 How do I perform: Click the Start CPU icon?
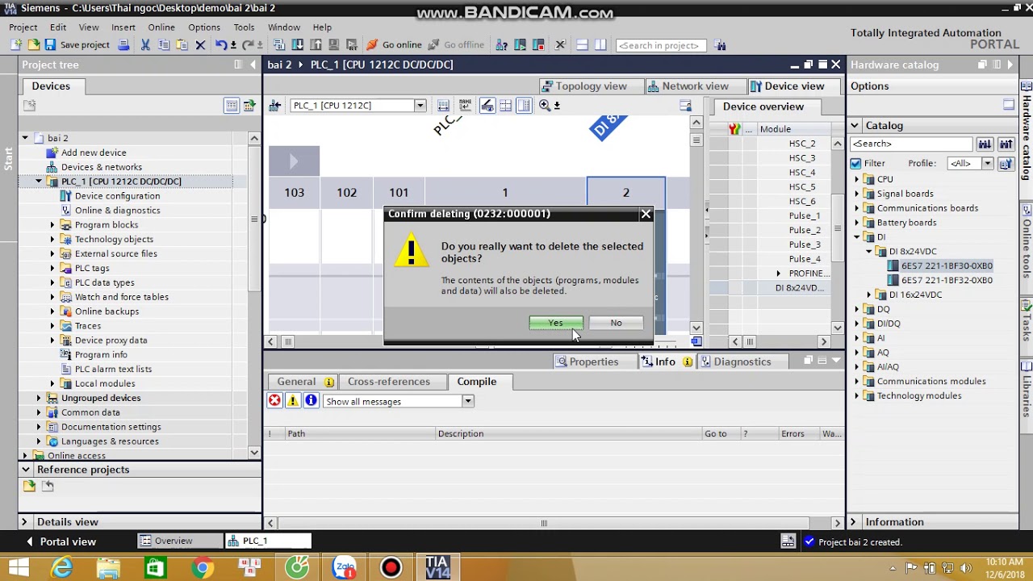pos(521,45)
